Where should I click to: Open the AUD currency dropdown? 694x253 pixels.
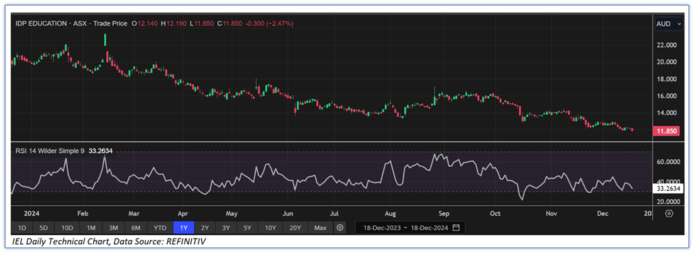tap(669, 24)
